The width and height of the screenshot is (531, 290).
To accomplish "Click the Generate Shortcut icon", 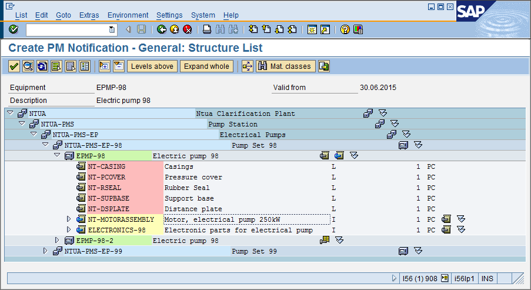I will 325,29.
